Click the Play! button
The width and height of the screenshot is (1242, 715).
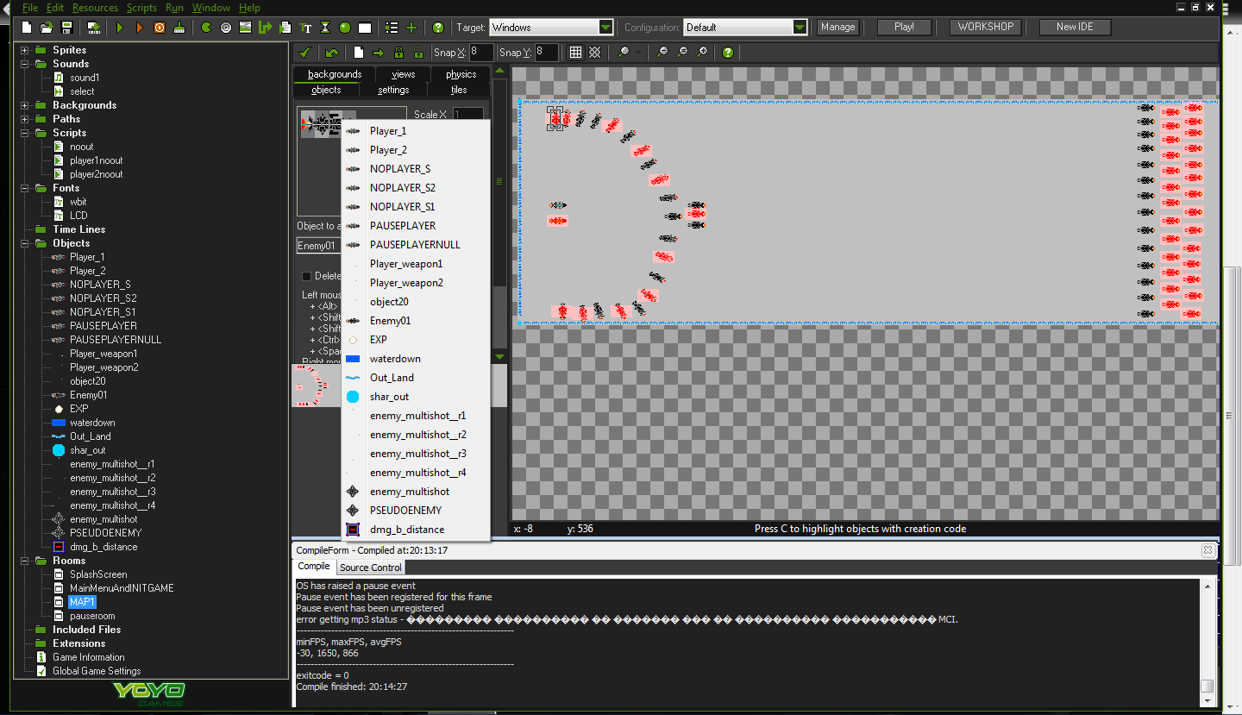pos(904,28)
